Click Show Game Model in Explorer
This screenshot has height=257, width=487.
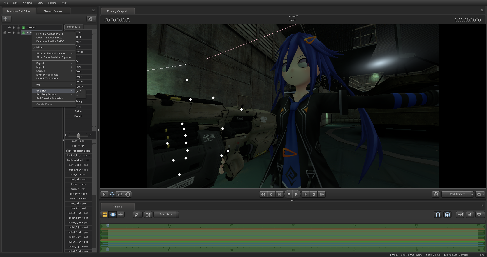54,57
